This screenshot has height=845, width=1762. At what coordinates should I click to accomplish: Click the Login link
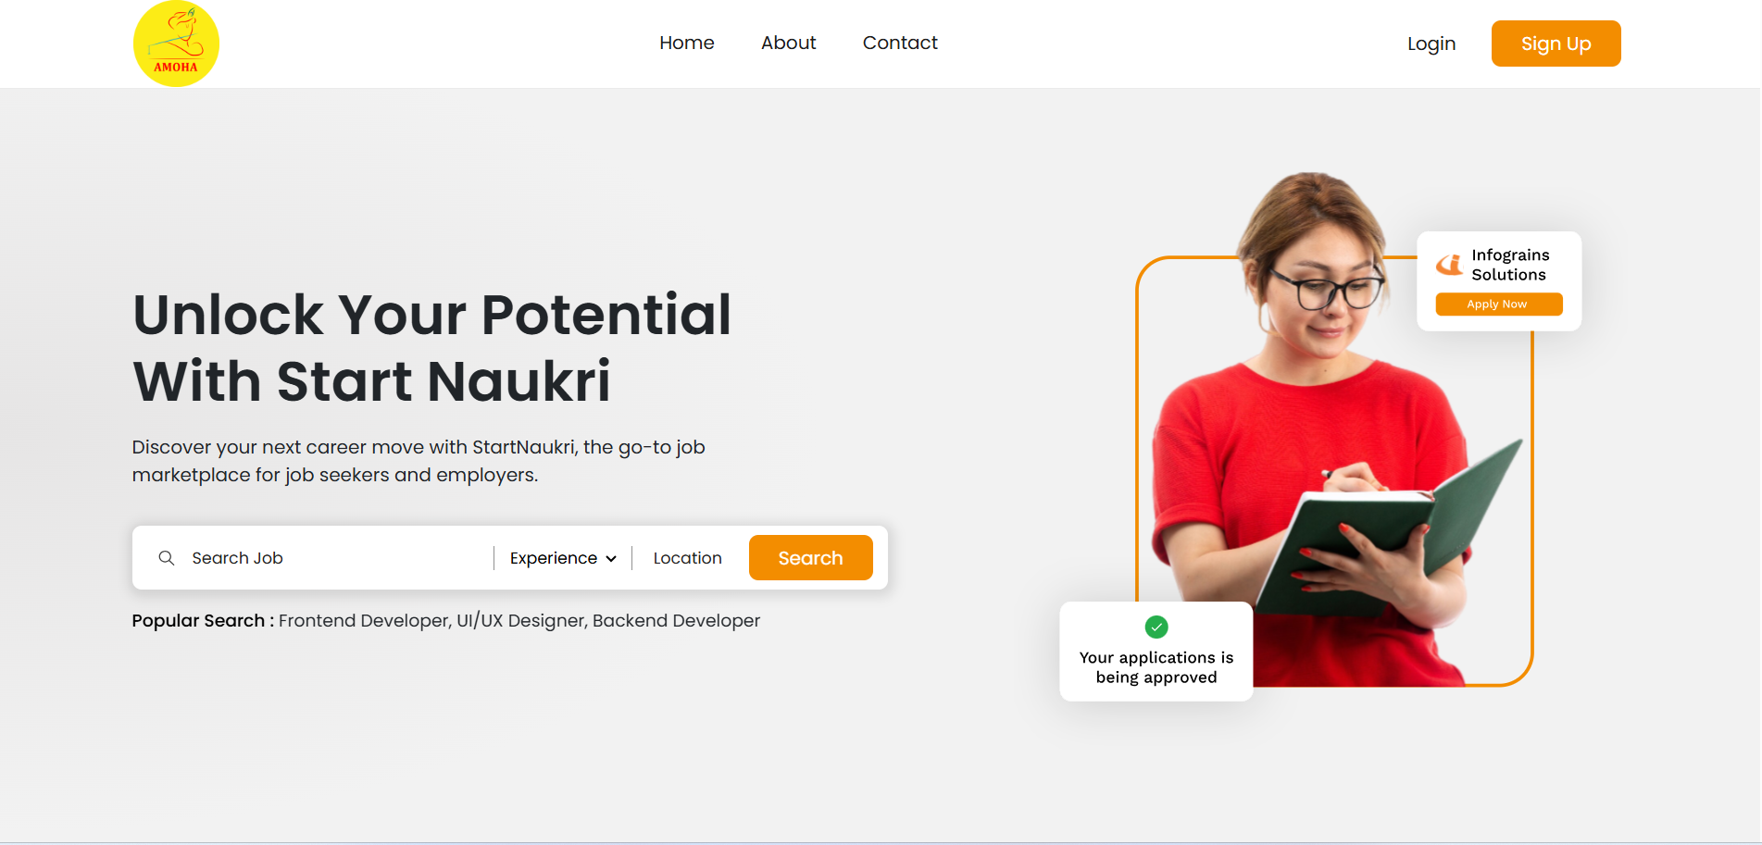1431,43
